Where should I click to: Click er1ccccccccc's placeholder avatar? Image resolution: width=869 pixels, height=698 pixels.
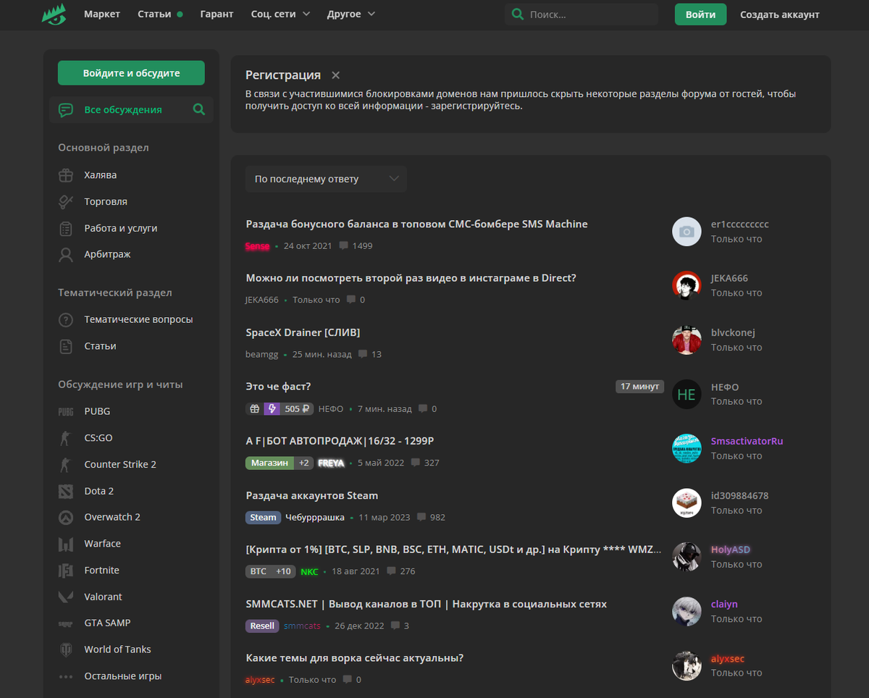click(687, 231)
